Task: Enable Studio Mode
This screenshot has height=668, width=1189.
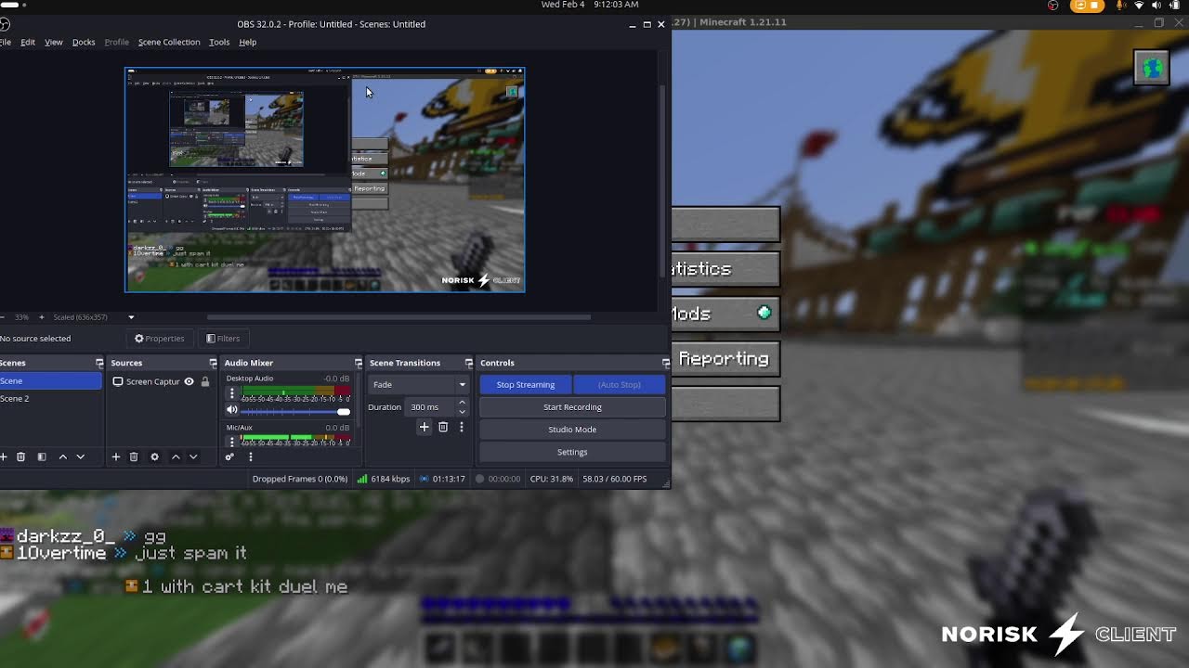Action: 572,429
